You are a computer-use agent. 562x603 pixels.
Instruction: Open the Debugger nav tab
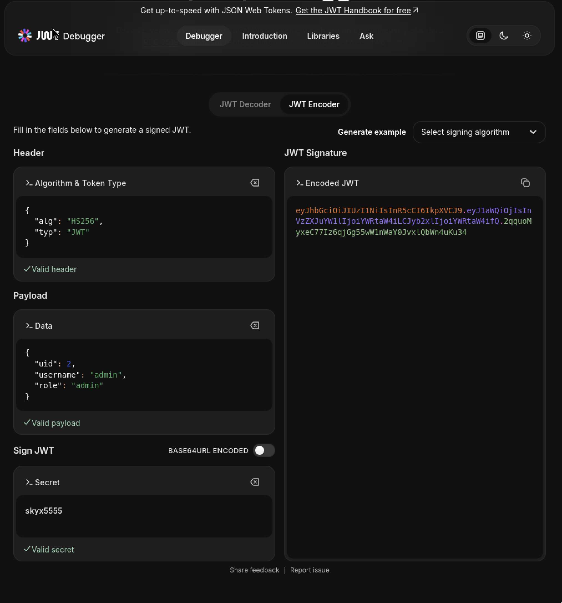point(204,36)
